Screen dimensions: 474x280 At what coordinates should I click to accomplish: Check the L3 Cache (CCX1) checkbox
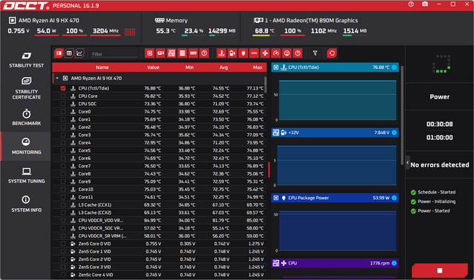click(x=63, y=204)
